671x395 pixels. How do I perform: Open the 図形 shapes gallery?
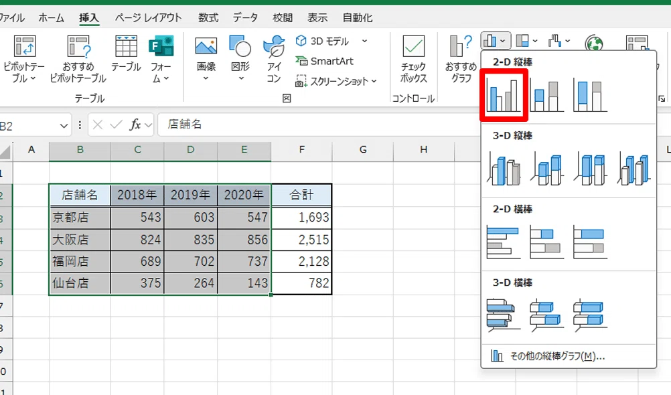tap(240, 59)
